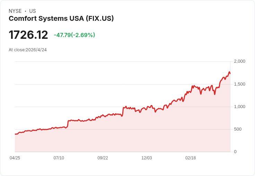Screen dimensions: 255x176
Task: Click the 12/03 date axis label
Action: click(x=147, y=158)
